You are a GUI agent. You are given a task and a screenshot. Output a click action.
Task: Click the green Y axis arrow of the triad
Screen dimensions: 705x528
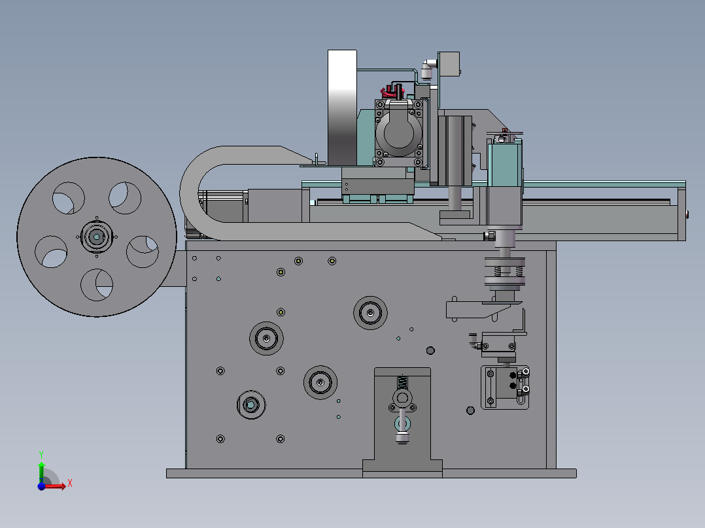[x=41, y=472]
